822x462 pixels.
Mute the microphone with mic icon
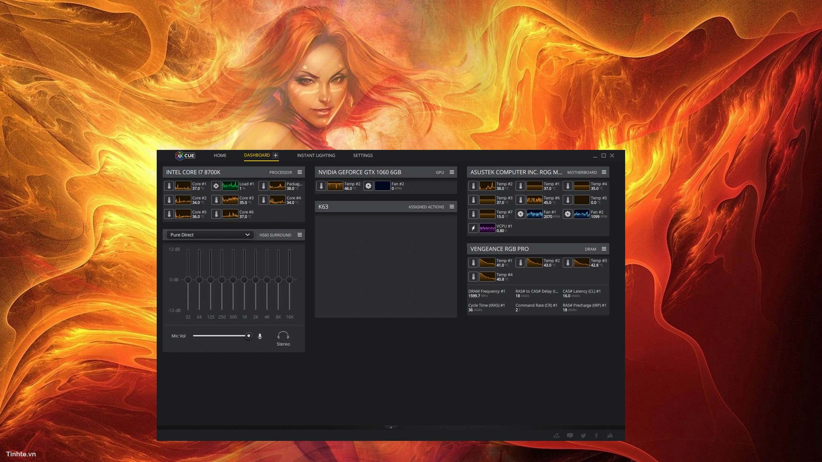click(260, 336)
